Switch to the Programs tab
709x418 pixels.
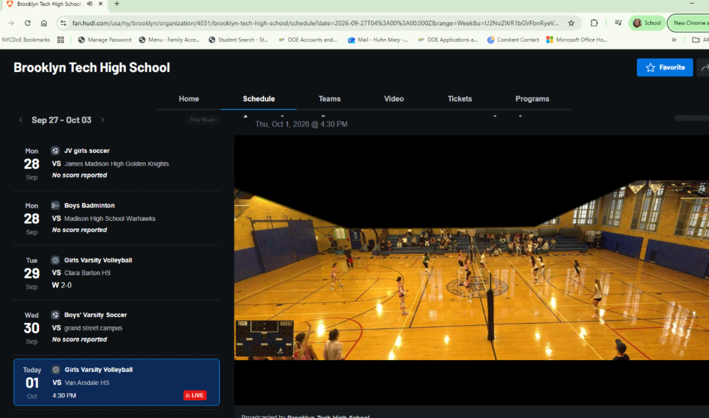532,99
